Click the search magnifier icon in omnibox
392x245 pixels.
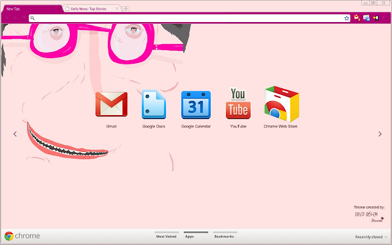tap(32, 18)
